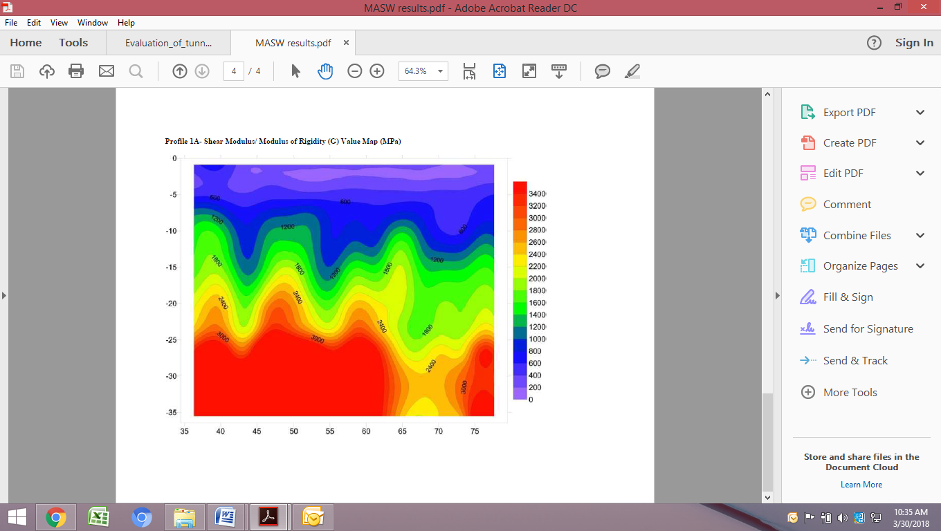Click the Print file icon
This screenshot has height=531, width=941.
click(x=76, y=71)
